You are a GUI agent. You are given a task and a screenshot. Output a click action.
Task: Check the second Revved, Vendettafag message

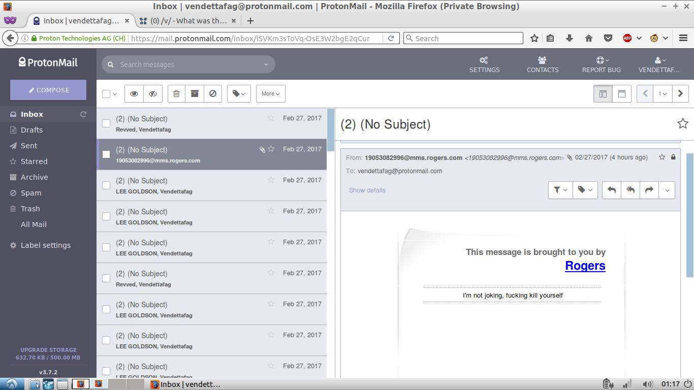(x=106, y=278)
